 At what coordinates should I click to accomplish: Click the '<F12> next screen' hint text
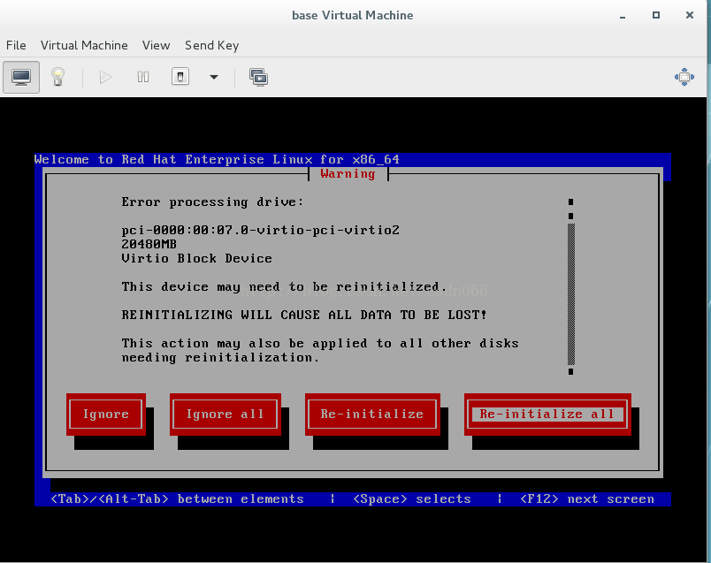tap(587, 499)
